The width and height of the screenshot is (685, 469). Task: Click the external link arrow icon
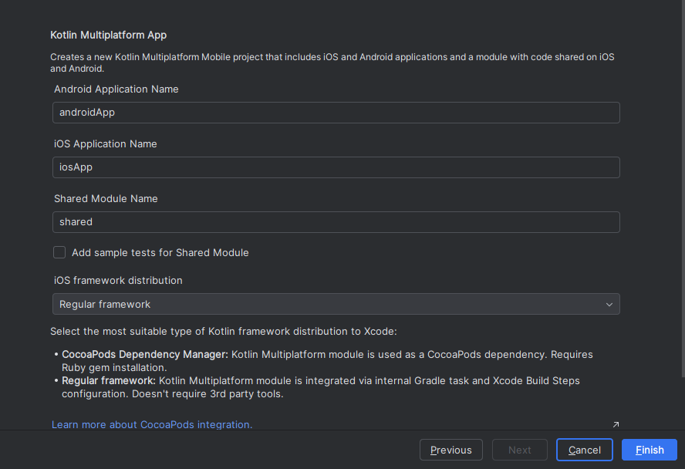616,424
